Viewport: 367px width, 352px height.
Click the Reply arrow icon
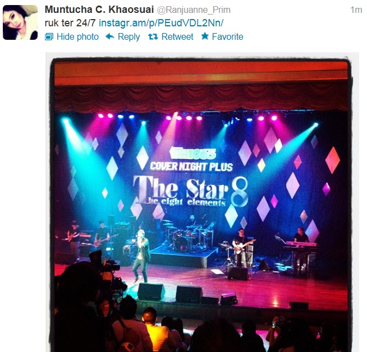point(110,36)
